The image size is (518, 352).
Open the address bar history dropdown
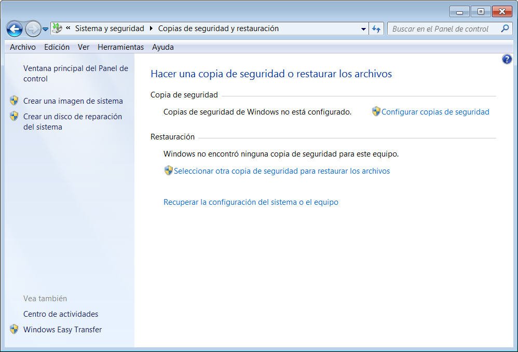pyautogui.click(x=363, y=29)
